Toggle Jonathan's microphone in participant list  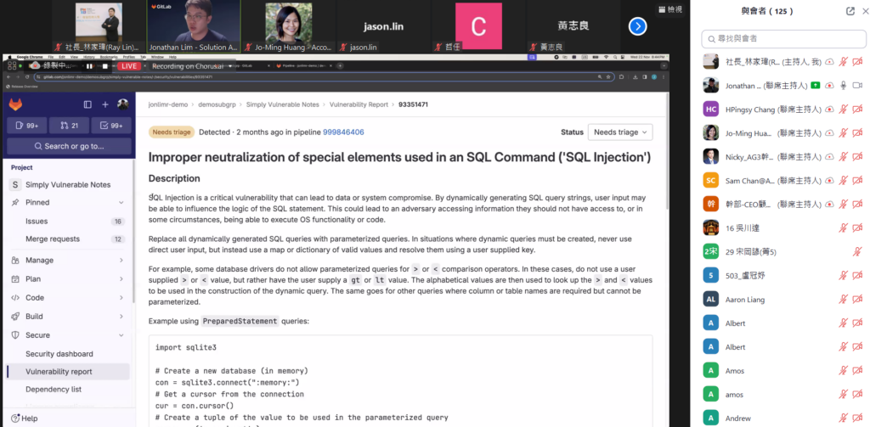[843, 86]
